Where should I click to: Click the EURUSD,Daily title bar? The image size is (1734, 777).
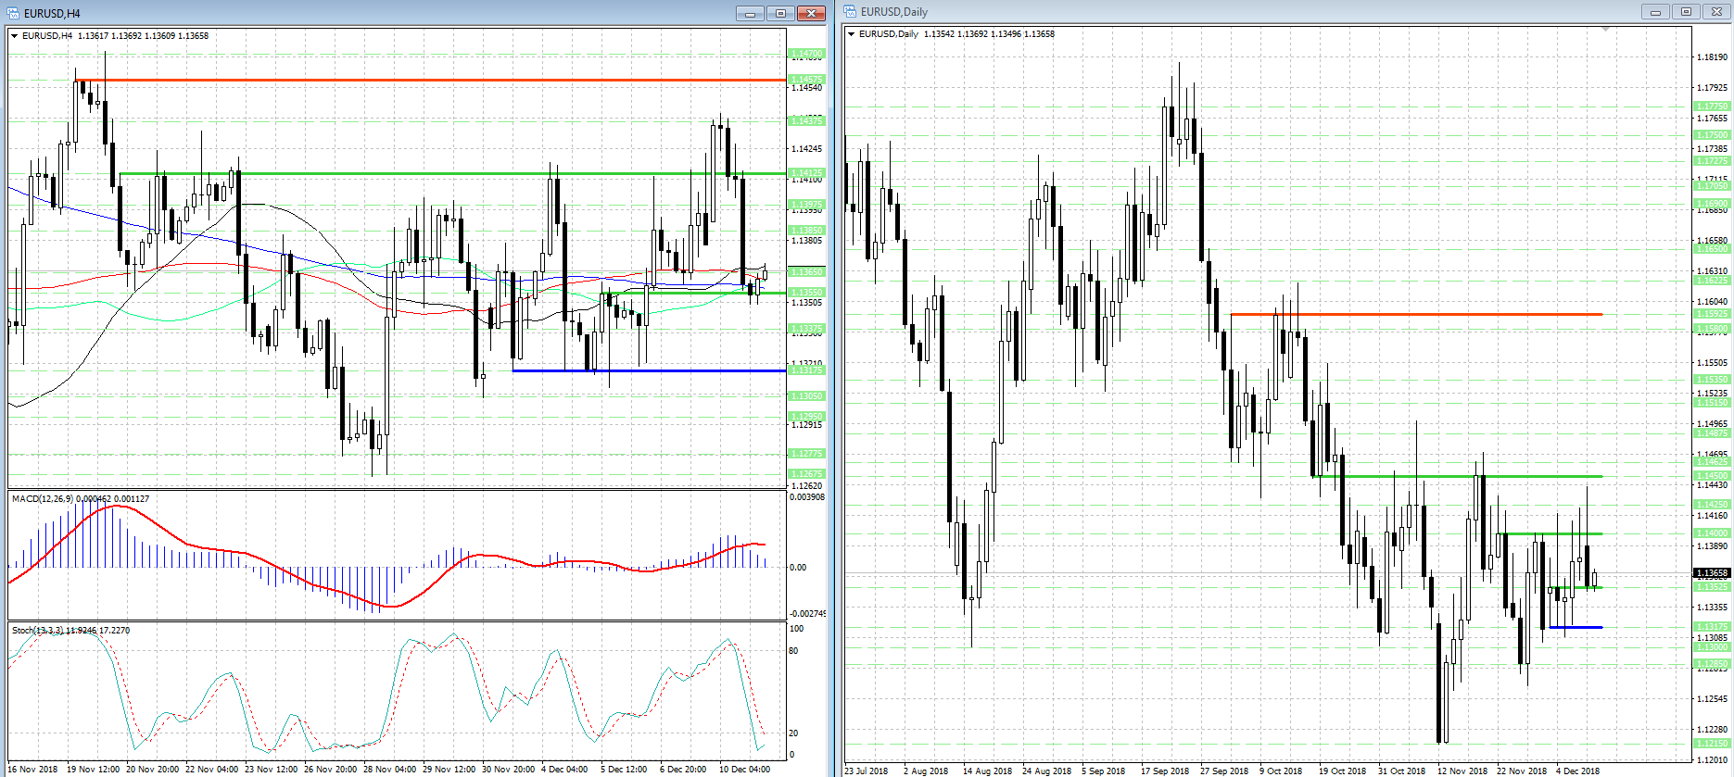click(x=1242, y=12)
